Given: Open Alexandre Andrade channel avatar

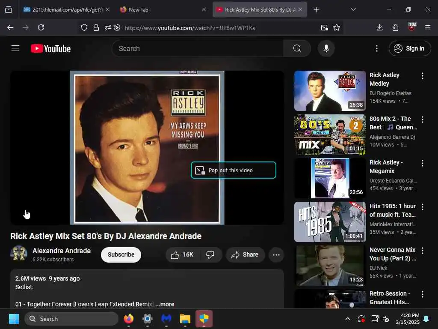Looking at the screenshot, I should 19,254.
